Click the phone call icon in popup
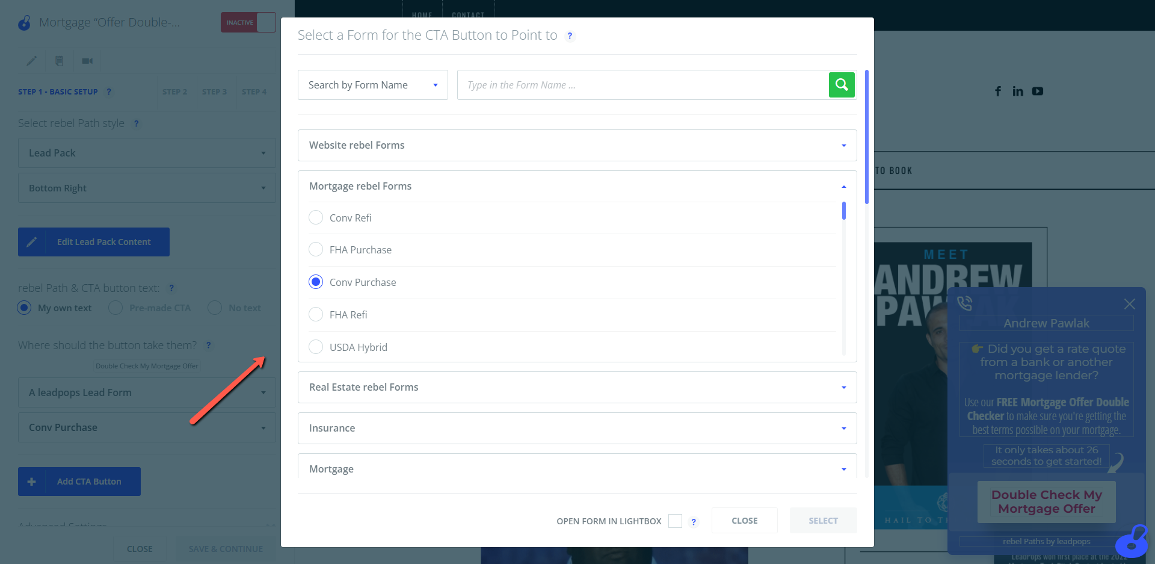 point(964,303)
